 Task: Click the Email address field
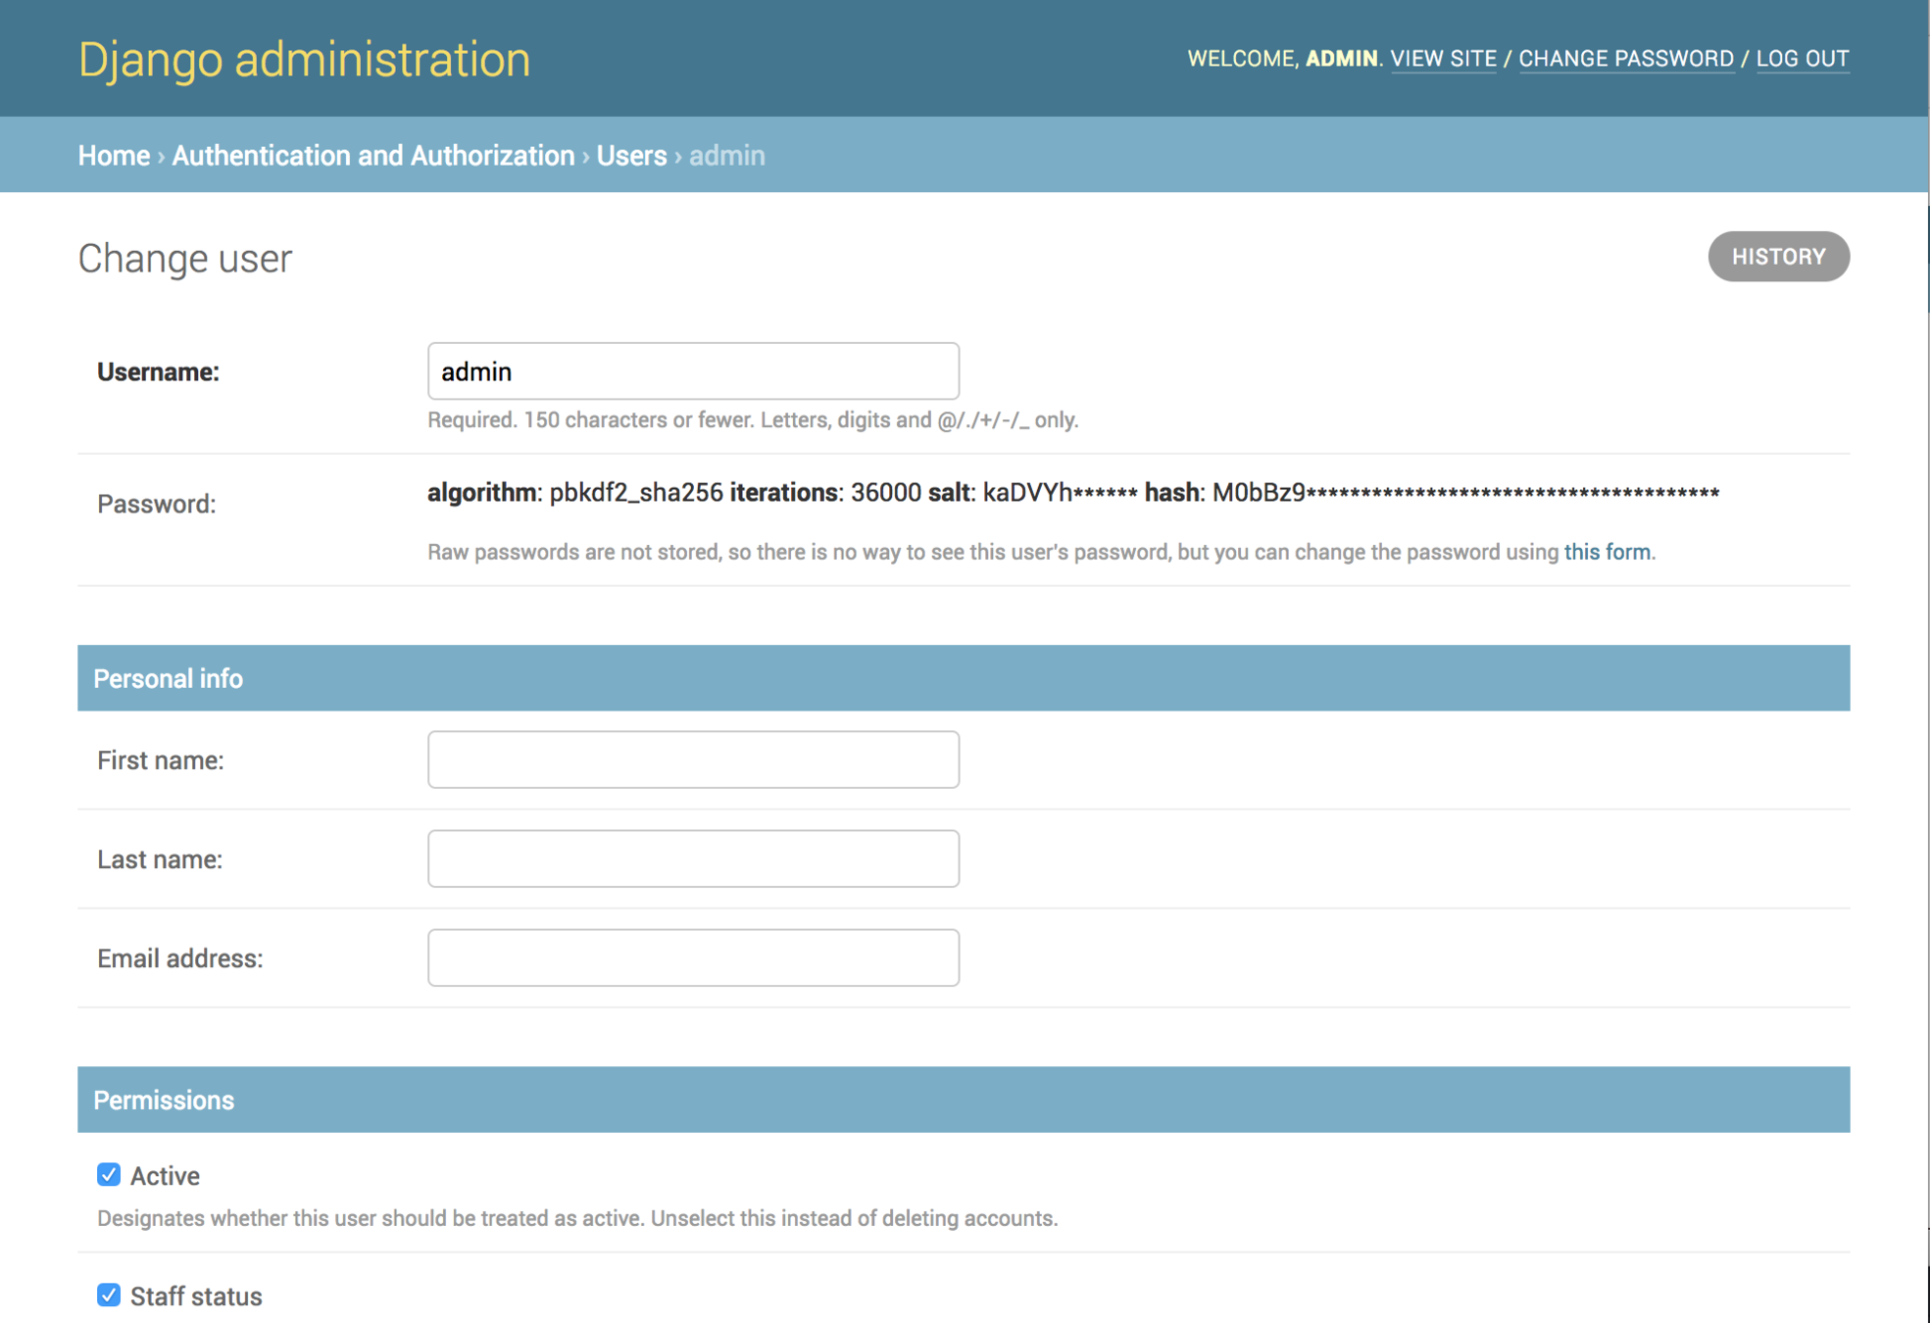[693, 957]
